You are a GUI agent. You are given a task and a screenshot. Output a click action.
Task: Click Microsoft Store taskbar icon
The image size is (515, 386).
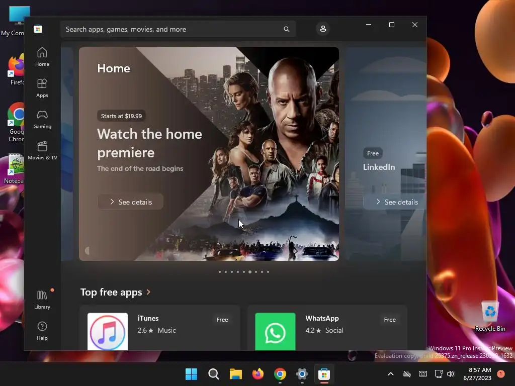[x=324, y=374]
